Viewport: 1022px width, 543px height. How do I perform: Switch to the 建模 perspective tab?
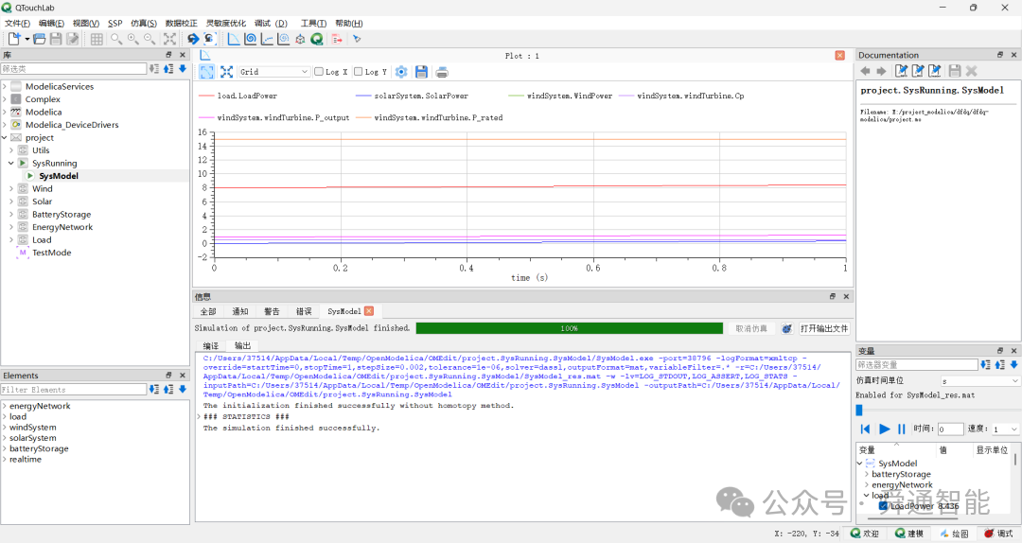pos(909,534)
